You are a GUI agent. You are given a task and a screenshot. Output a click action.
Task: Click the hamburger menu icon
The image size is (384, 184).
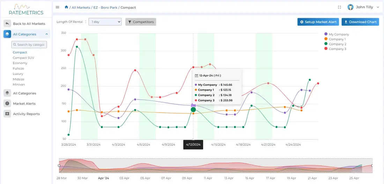(58, 7)
